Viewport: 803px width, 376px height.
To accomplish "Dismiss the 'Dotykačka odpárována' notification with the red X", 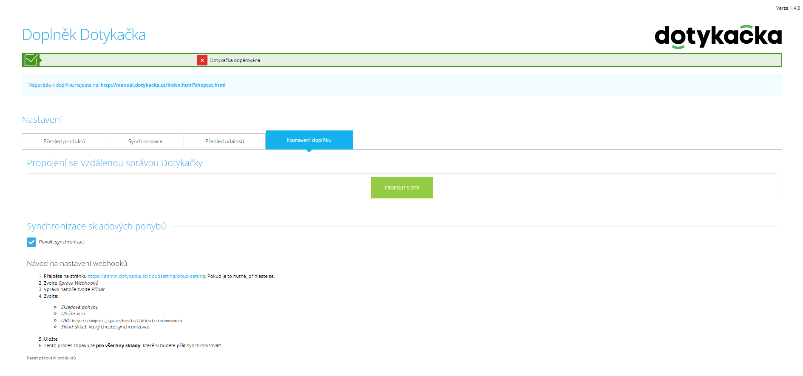I will click(202, 60).
